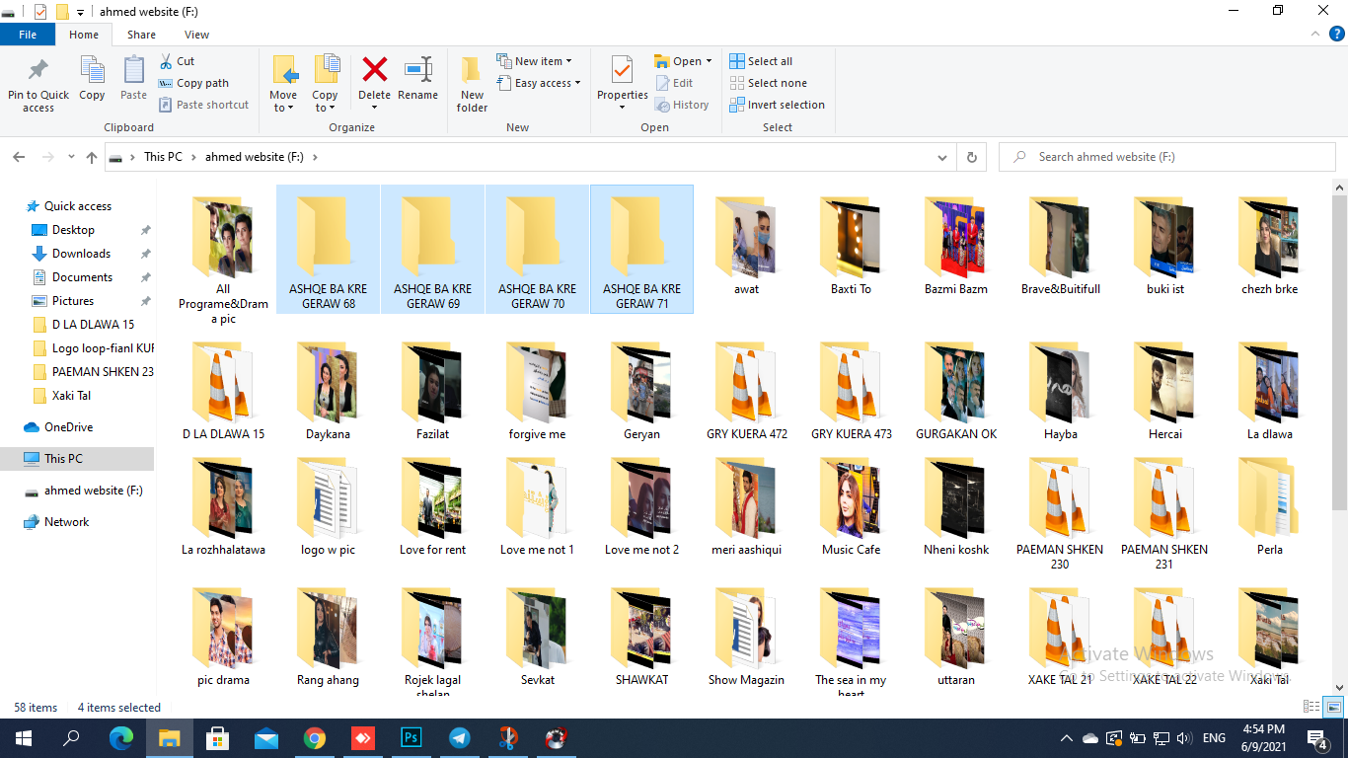Click the Cut scissors command
The image size is (1348, 758).
178,61
